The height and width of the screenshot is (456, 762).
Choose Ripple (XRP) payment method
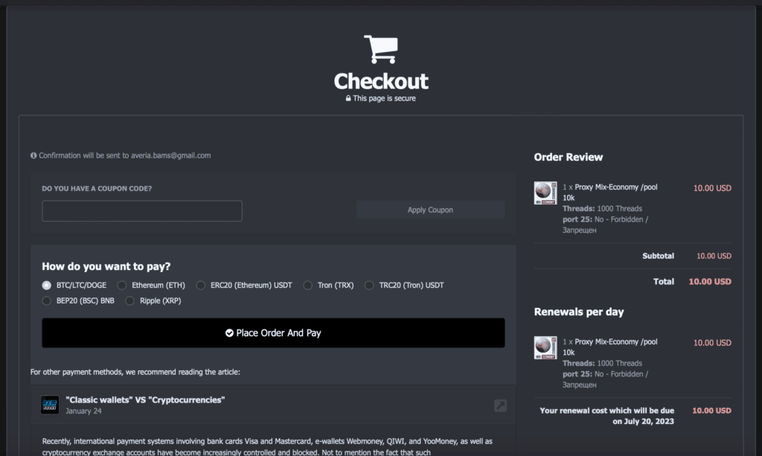point(130,301)
